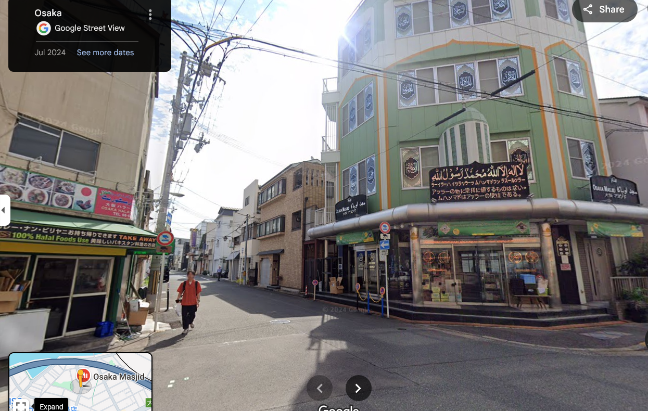Open the See more dates link
The image size is (648, 411).
coord(105,53)
